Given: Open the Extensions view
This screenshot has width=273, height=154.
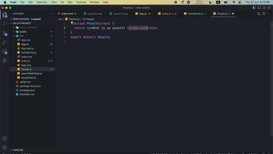Looking at the screenshot, I should (5, 51).
